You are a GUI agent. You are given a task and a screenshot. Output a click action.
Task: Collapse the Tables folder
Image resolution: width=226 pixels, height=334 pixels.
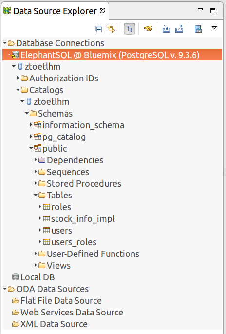[36, 195]
